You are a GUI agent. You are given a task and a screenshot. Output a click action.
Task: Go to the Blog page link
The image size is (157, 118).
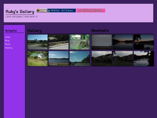[7, 40]
